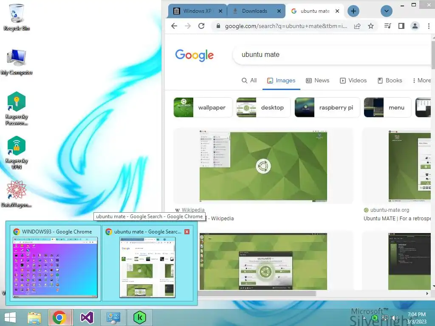Select the Images search tab

click(x=281, y=80)
